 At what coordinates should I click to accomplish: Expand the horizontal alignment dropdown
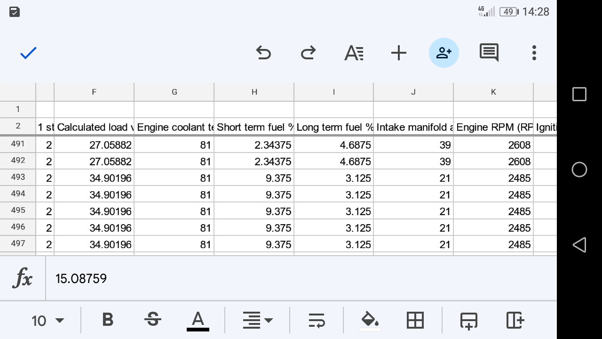[257, 320]
